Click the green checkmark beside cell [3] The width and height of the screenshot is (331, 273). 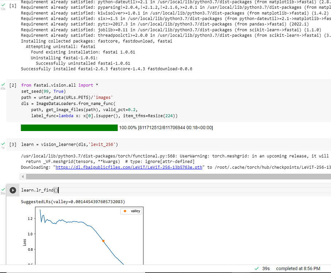pos(3,143)
